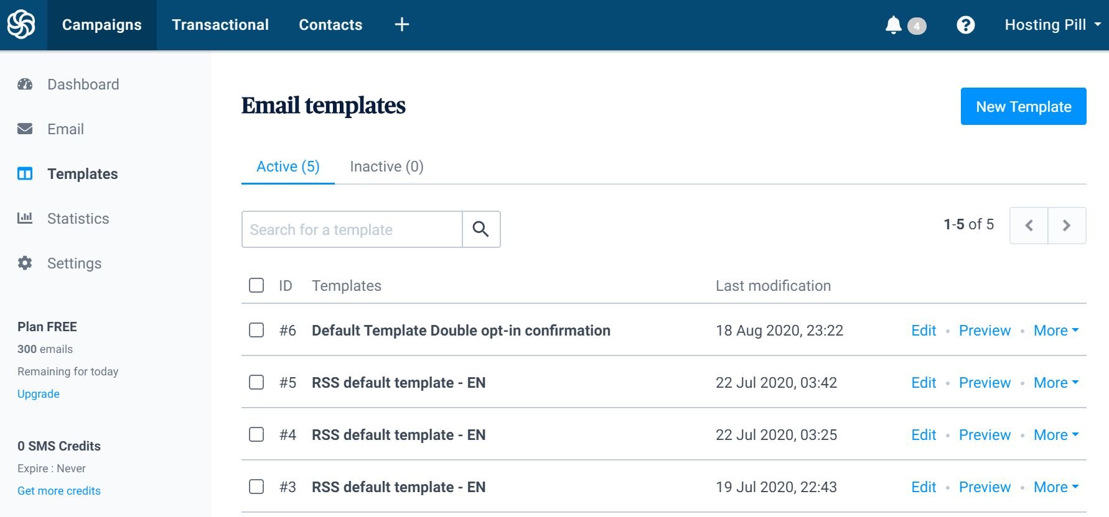The image size is (1109, 517).
Task: Click the ID column header
Action: [286, 286]
